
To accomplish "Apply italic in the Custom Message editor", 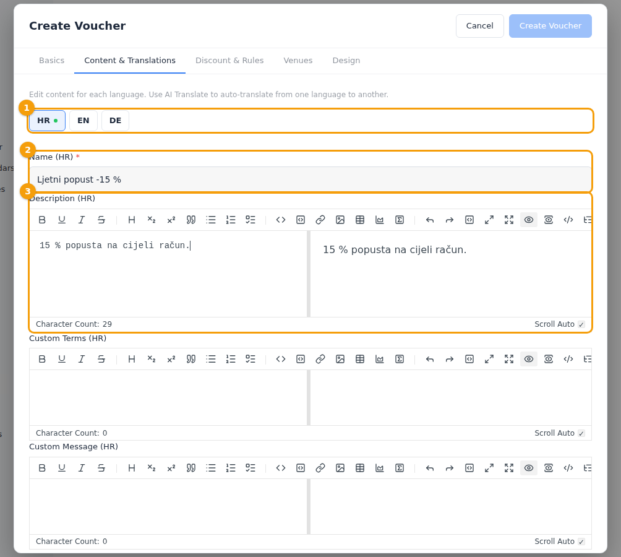I will 82,468.
